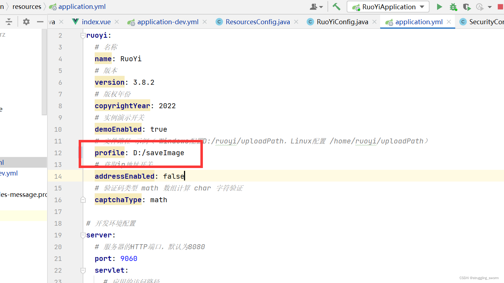Screen dimensions: 504x283
Task: Hide the Project tool window with the minus icon
Action: pos(41,22)
